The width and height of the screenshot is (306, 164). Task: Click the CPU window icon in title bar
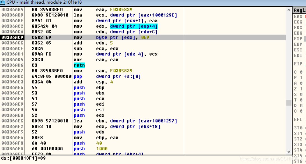point(2,2)
